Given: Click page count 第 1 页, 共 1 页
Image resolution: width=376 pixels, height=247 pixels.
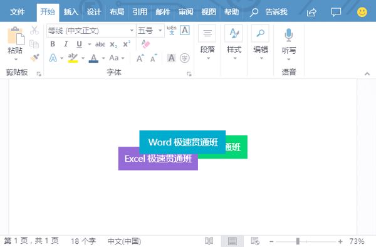Looking at the screenshot, I should [31, 241].
